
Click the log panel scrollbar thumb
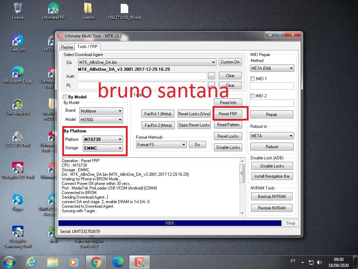pos(242,173)
